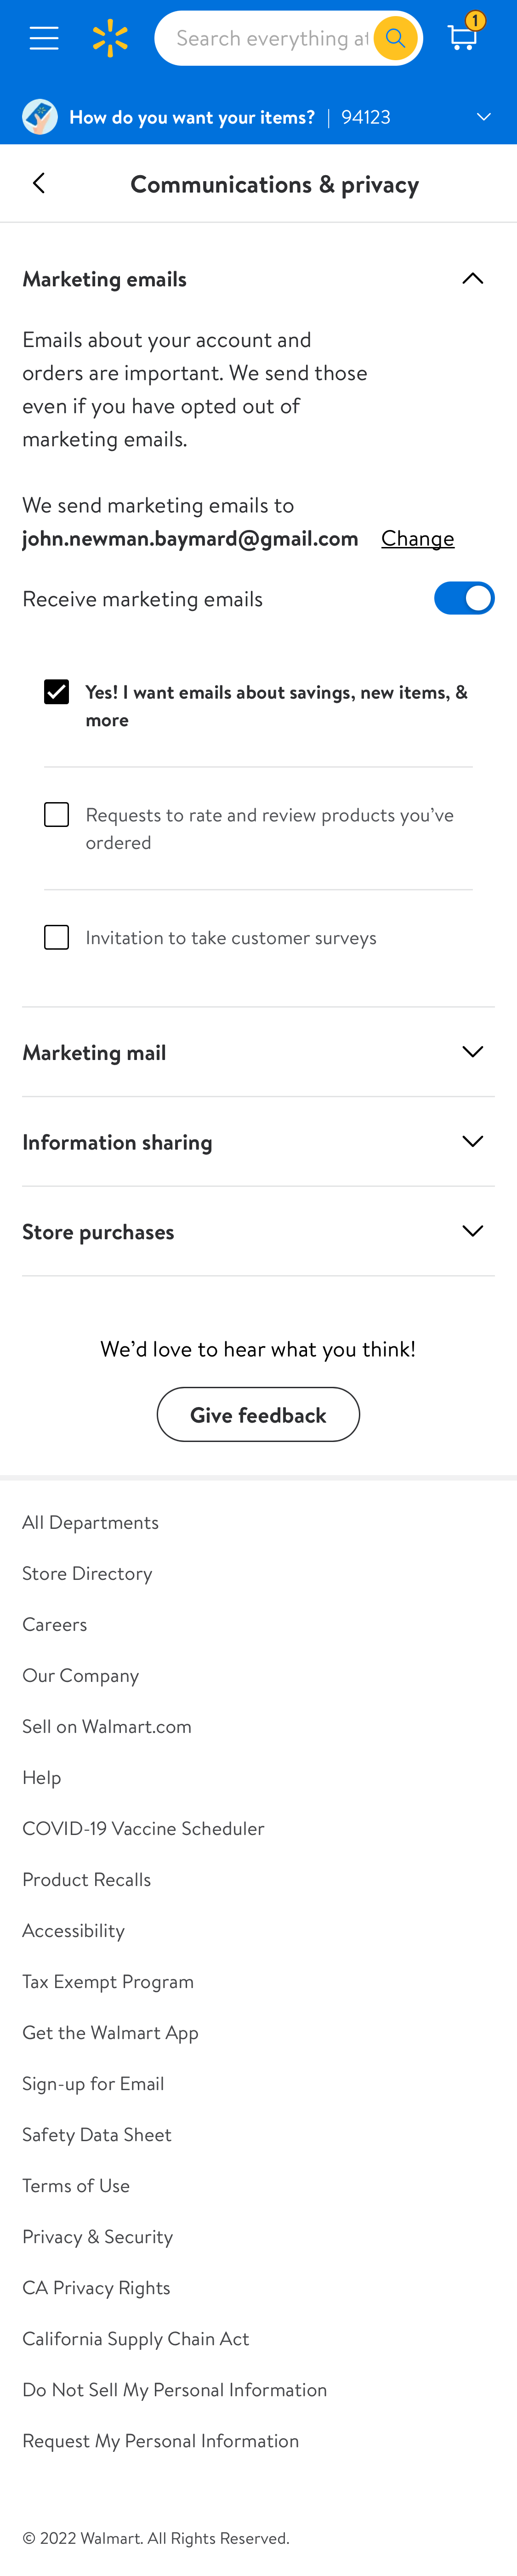Click the Give feedback button
Screen dimensions: 517x2576
[x=258, y=1414]
